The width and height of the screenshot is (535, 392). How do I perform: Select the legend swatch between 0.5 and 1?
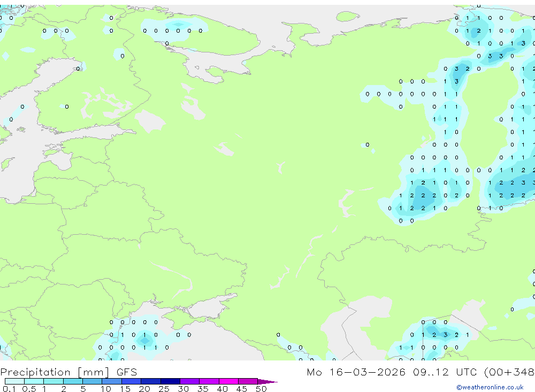[x=34, y=381]
